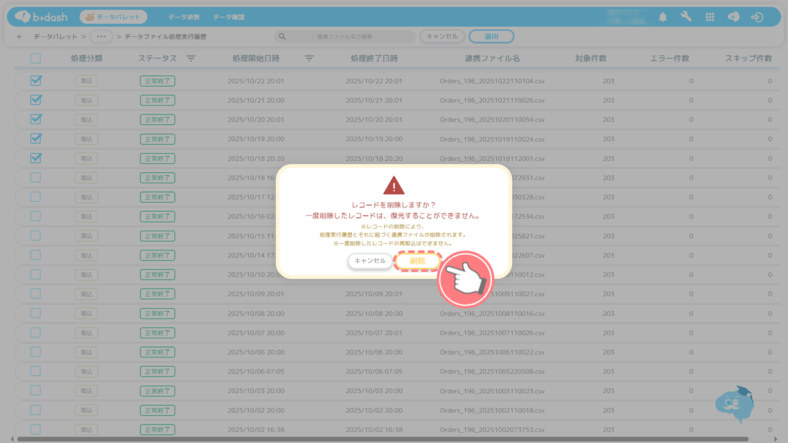Open the データ連携 menu
788x443 pixels.
(x=183, y=17)
